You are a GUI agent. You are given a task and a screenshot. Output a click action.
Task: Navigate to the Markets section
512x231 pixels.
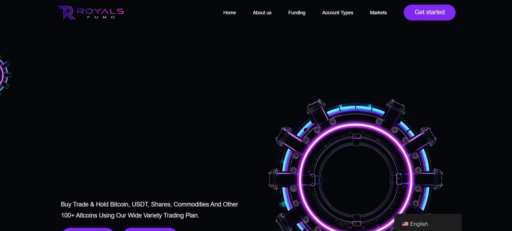coord(378,13)
